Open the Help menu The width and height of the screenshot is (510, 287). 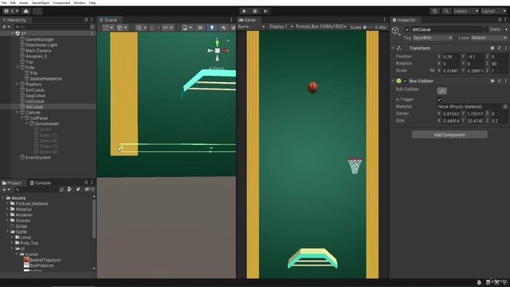click(x=92, y=2)
